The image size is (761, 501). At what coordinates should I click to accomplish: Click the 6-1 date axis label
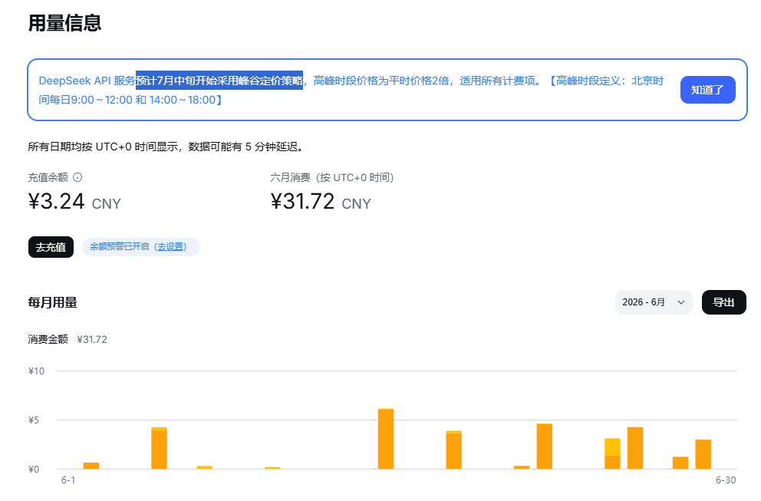pyautogui.click(x=68, y=480)
